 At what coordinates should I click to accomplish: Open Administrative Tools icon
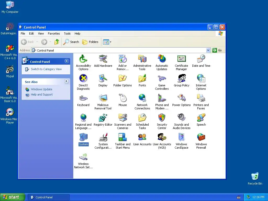coord(142,62)
